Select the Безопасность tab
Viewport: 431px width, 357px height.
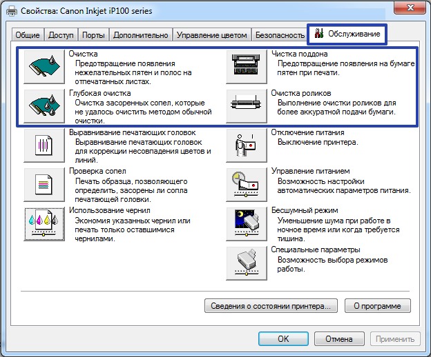(280, 35)
